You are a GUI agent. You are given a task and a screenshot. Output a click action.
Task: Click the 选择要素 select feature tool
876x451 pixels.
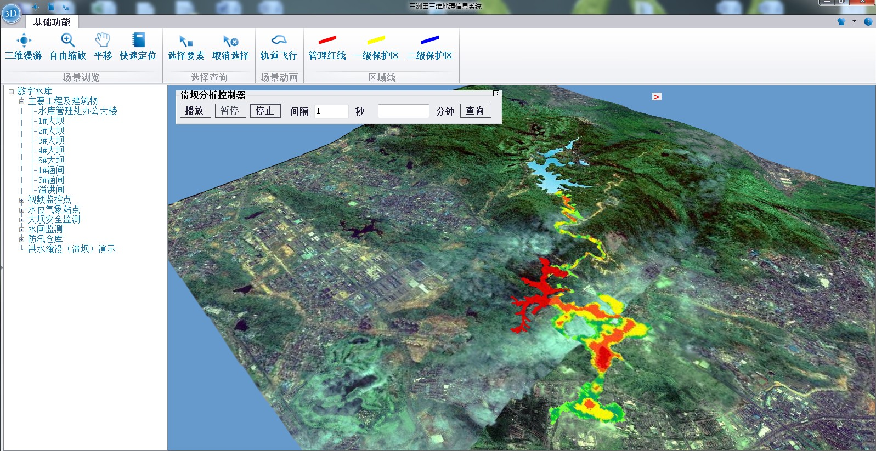pos(186,47)
